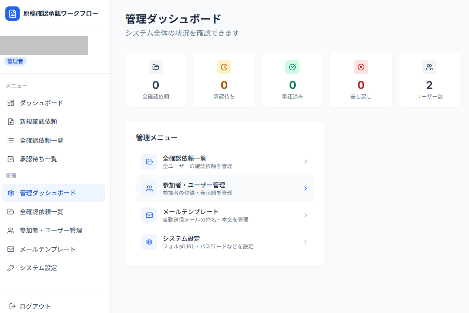The image size is (469, 313).
Task: Click the green checkmark icon on 承認済み card
Action: (292, 67)
